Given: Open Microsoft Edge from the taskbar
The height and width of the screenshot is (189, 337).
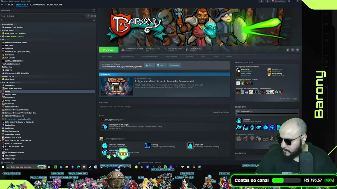Looking at the screenshot, I should point(78,167).
